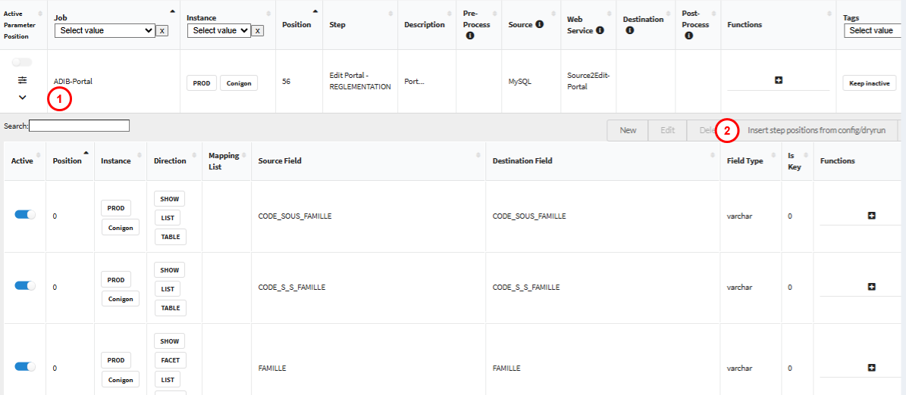The image size is (906, 395).
Task: Open the Job filter dropdown
Action: (105, 31)
